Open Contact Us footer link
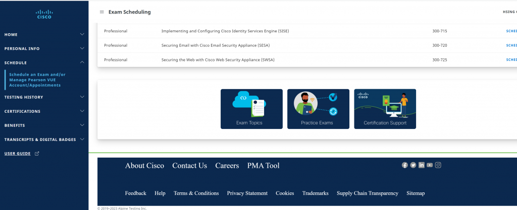This screenshot has height=210, width=517. [190, 166]
